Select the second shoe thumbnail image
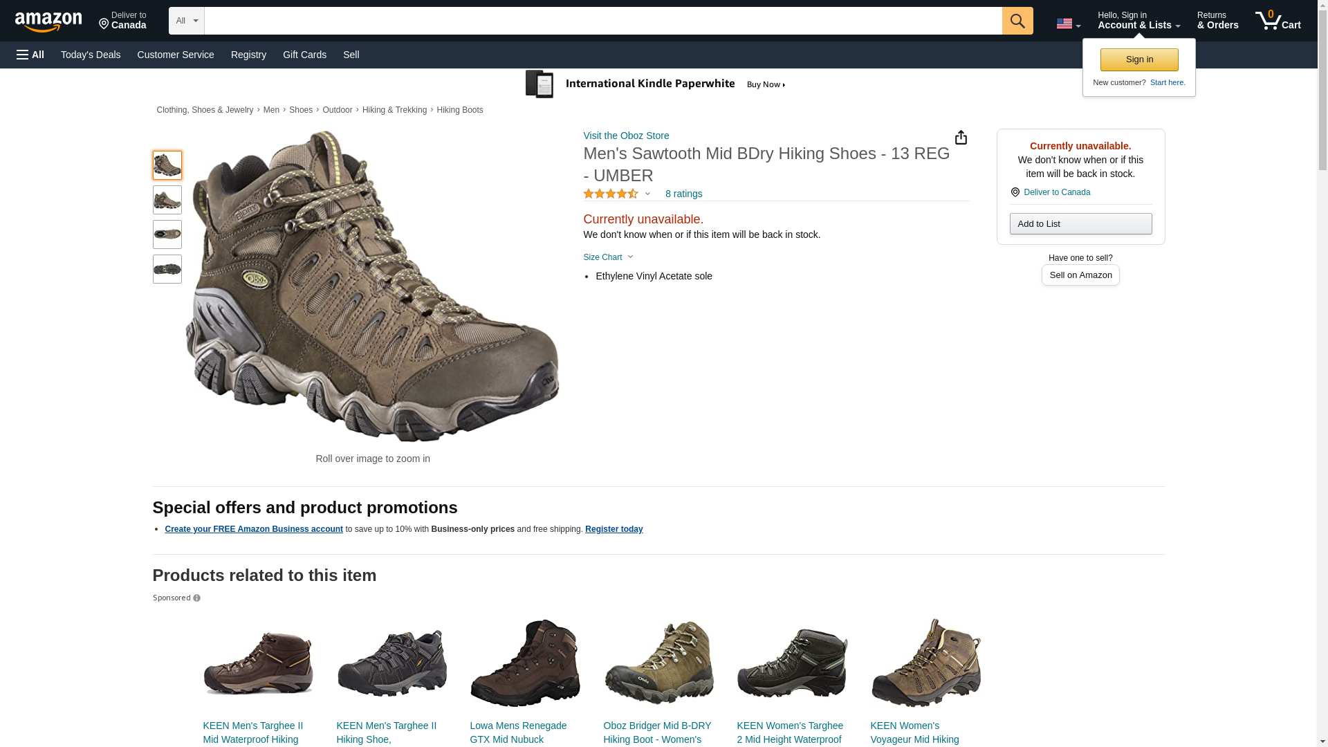 pyautogui.click(x=167, y=200)
